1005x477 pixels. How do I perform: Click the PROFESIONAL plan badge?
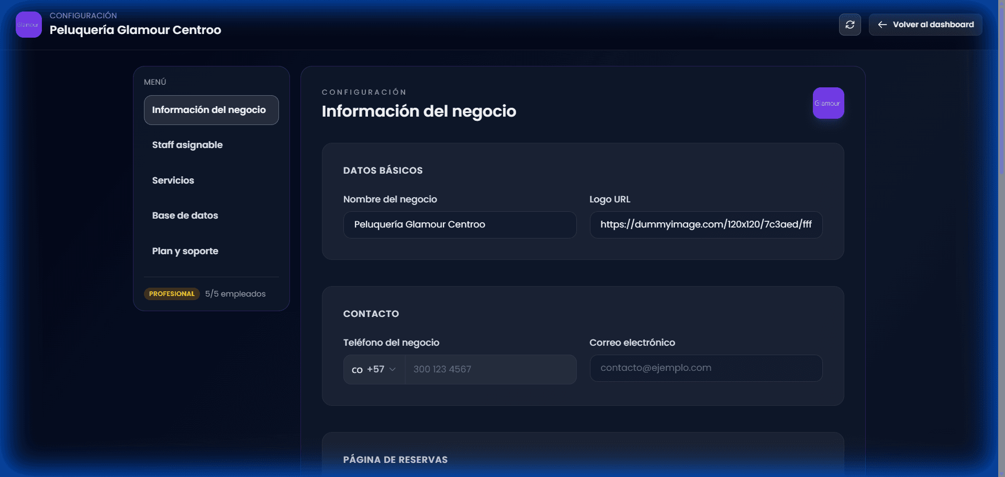[172, 293]
